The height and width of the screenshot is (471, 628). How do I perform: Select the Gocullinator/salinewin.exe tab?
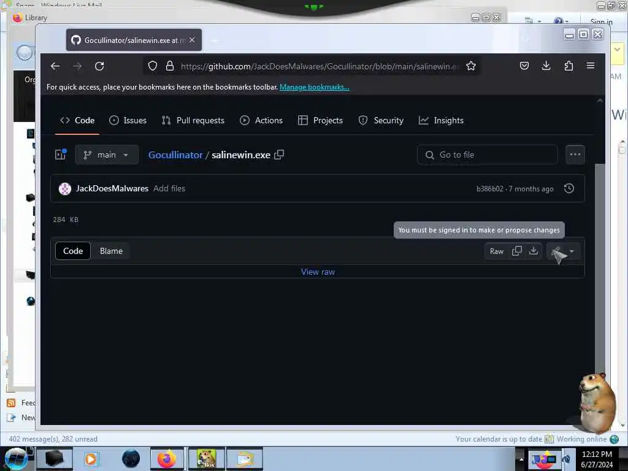tap(134, 40)
